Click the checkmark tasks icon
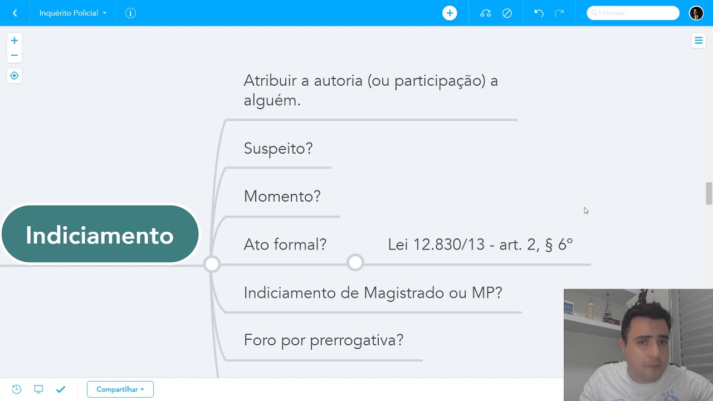Screen dimensions: 713x401 point(61,389)
